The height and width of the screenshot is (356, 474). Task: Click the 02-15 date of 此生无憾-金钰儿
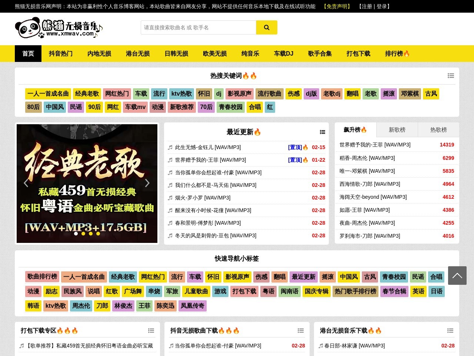[318, 148]
